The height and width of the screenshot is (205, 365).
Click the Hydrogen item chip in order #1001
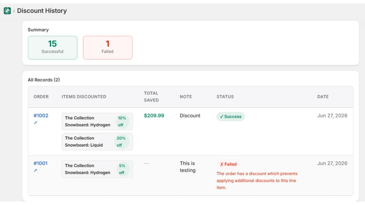(97, 169)
